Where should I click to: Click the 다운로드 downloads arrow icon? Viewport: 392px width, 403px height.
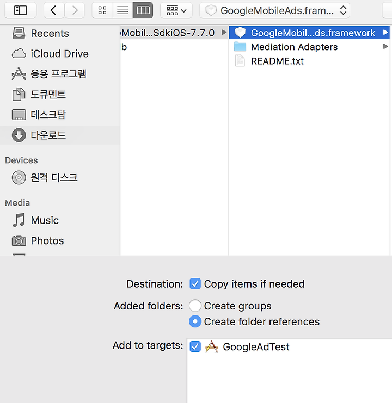coord(19,135)
